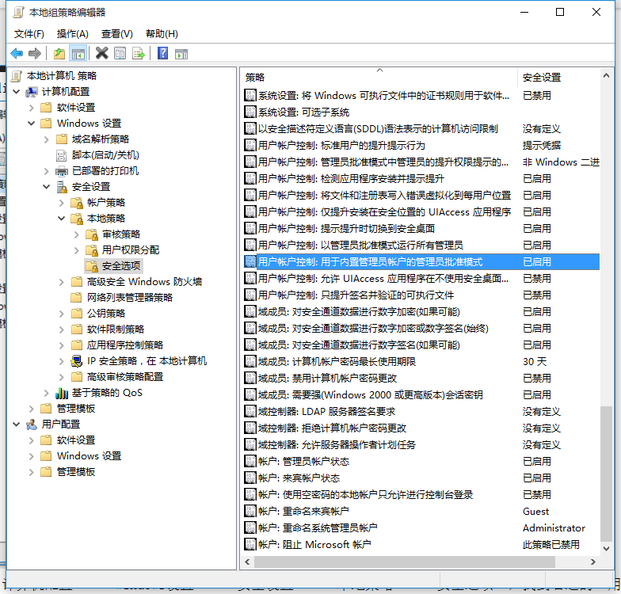This screenshot has height=594, width=621.
Task: Click the printer icon for 已部署的打印机
Action: [62, 171]
